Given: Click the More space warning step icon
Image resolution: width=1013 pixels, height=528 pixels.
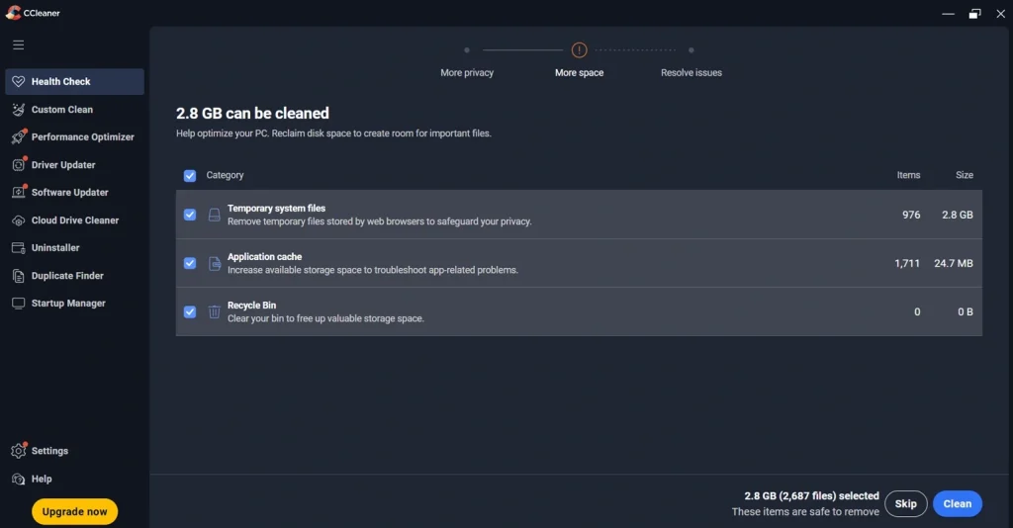Looking at the screenshot, I should 579,49.
